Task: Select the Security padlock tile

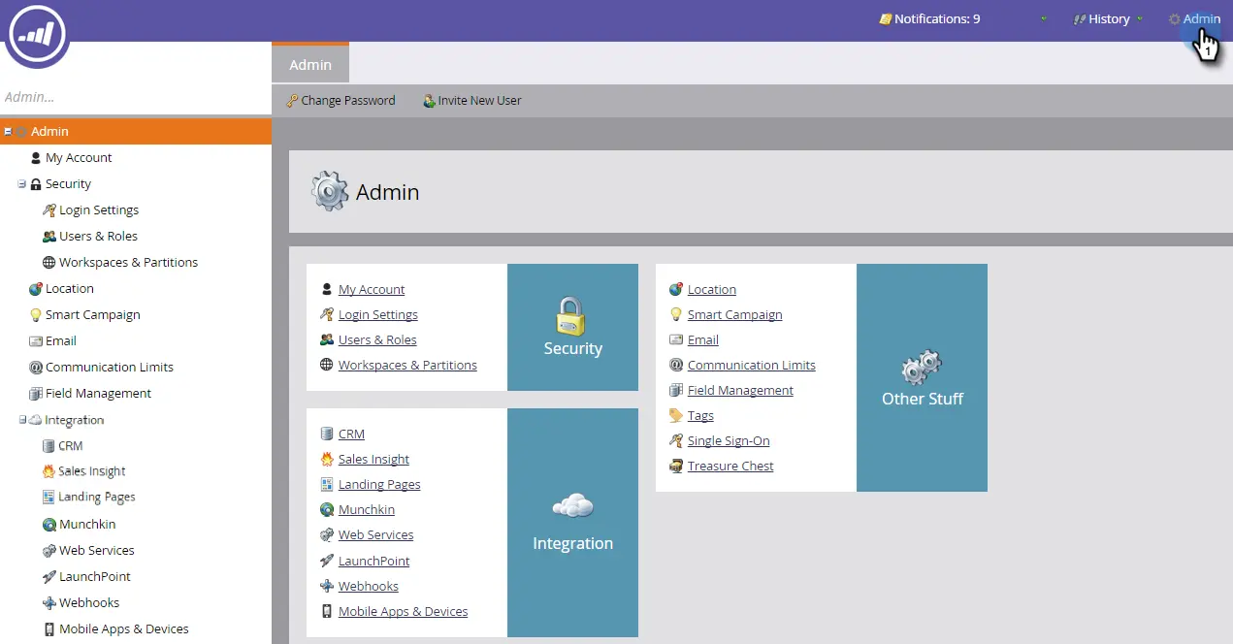Action: click(572, 327)
